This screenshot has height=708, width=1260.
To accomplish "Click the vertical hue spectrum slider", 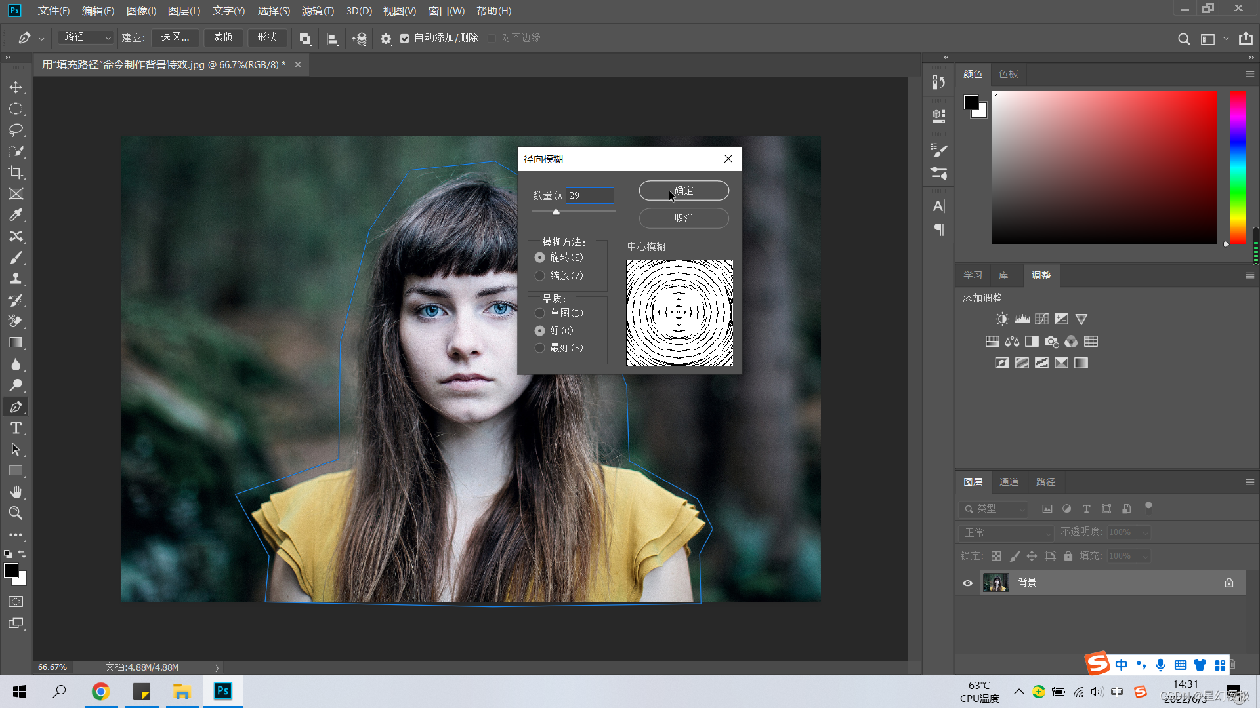I will tap(1238, 167).
